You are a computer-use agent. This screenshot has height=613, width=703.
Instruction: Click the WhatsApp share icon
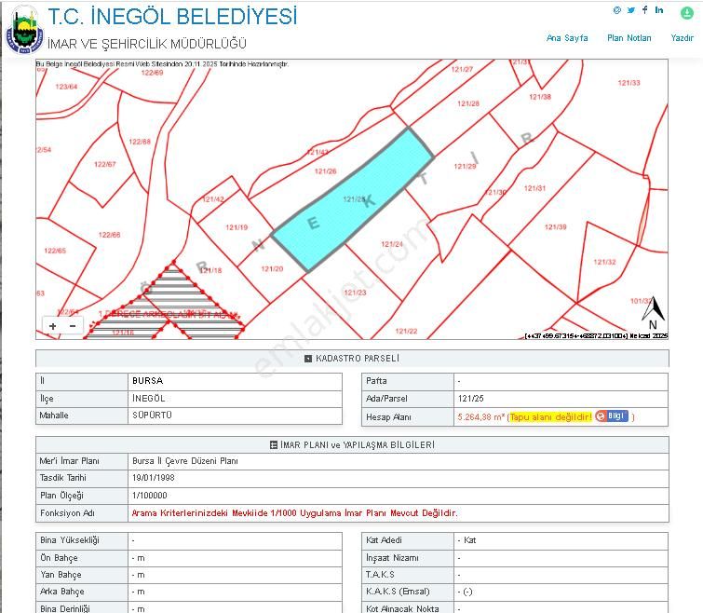coord(616,10)
